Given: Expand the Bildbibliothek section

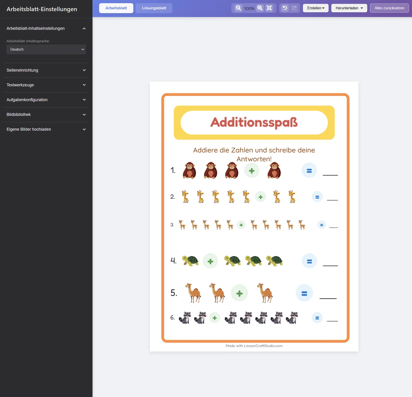Looking at the screenshot, I should pos(46,114).
